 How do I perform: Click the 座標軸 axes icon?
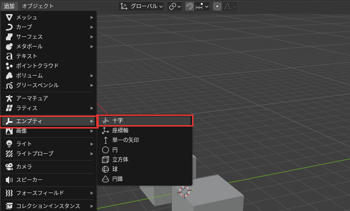coord(105,130)
